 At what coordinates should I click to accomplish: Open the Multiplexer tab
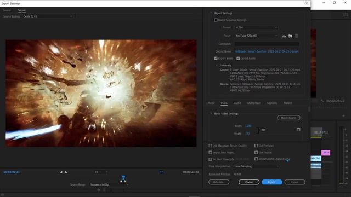(x=254, y=103)
